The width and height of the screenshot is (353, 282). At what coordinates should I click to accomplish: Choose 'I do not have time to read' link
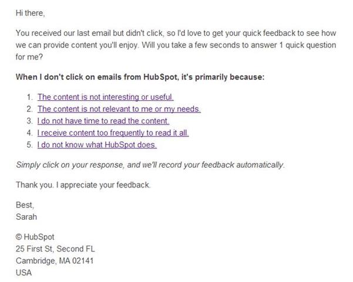pos(103,121)
